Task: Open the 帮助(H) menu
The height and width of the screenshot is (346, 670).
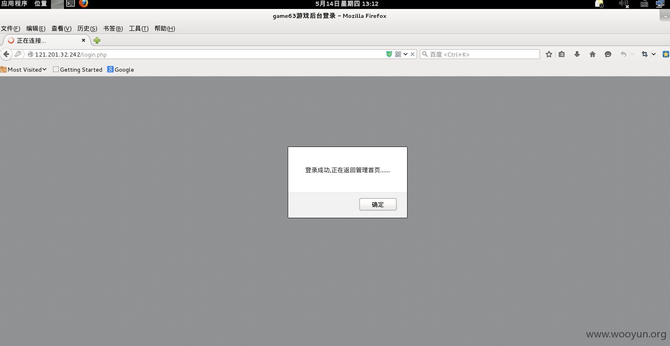Action: tap(165, 28)
